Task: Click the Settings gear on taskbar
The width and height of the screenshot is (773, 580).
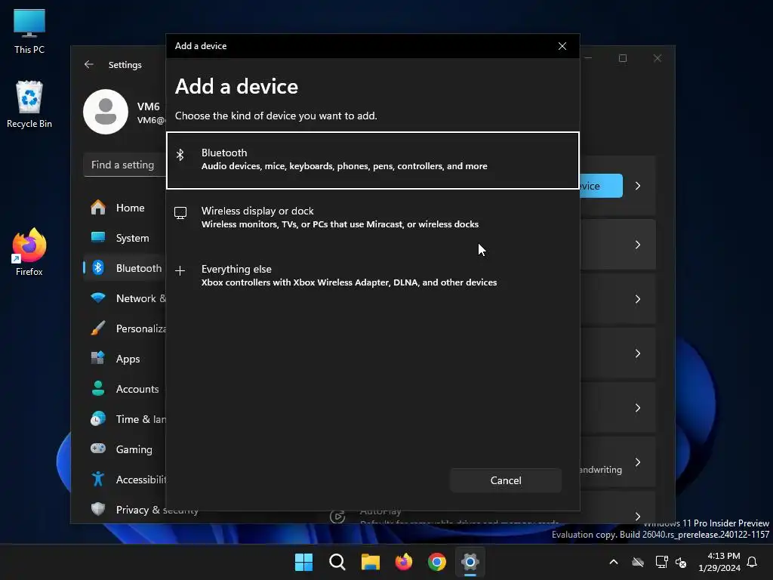Action: [x=470, y=562]
